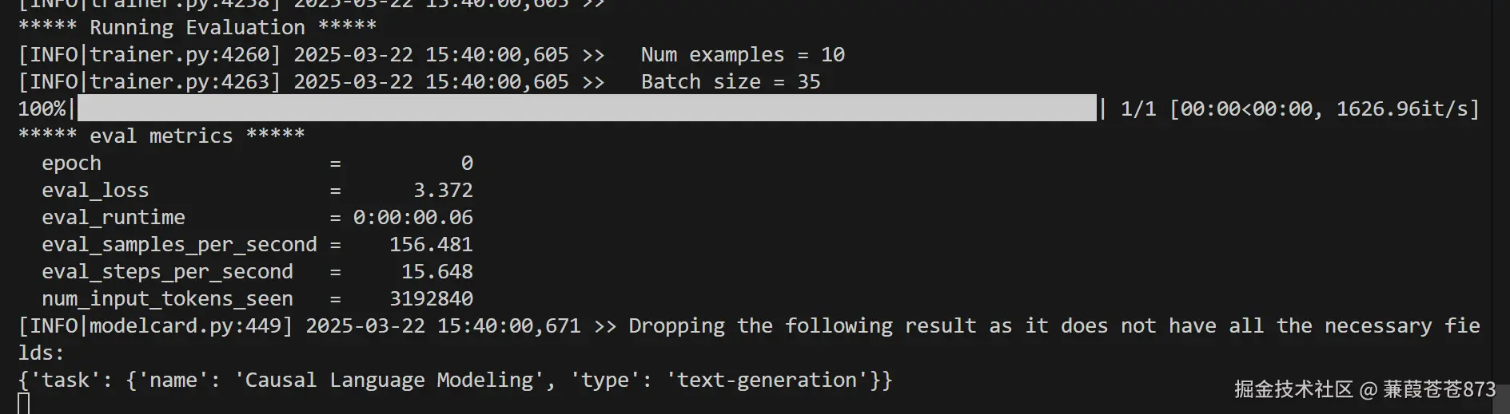Click the evaluation progress bar
This screenshot has height=414, width=1510.
[587, 108]
